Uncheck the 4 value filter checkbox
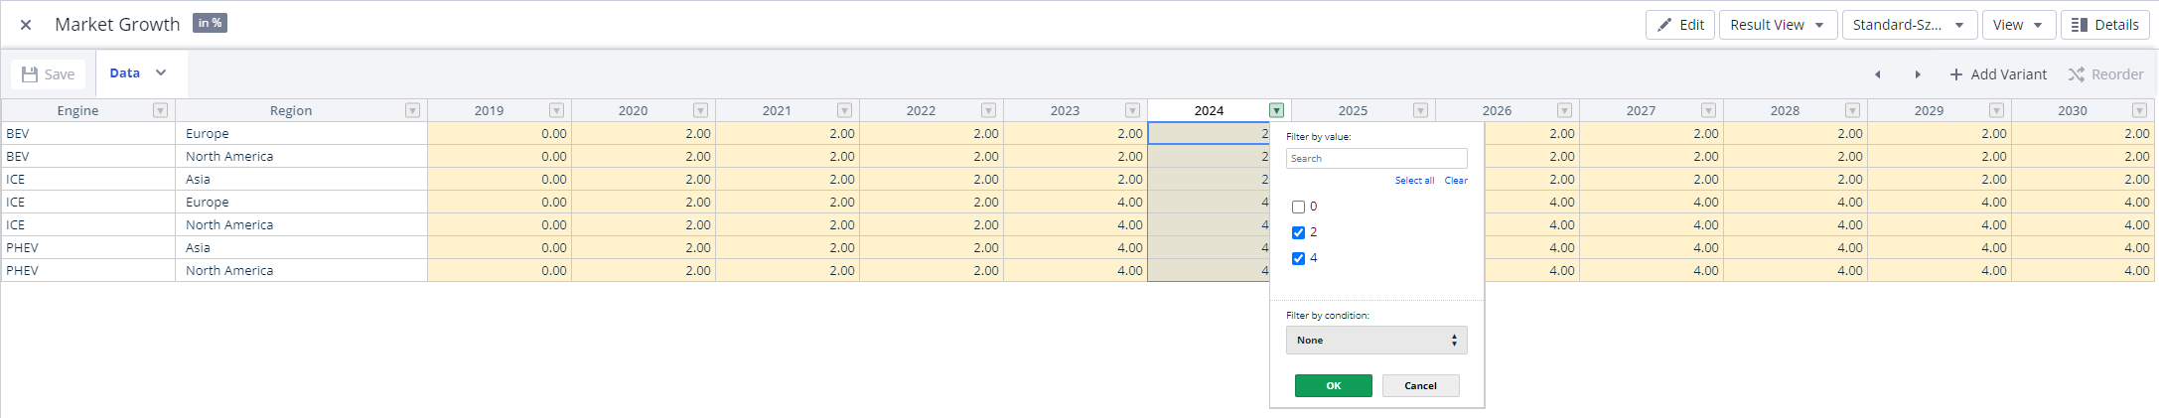 coord(1298,258)
